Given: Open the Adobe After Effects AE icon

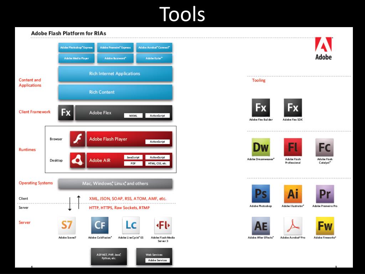Looking at the screenshot, I should [261, 226].
